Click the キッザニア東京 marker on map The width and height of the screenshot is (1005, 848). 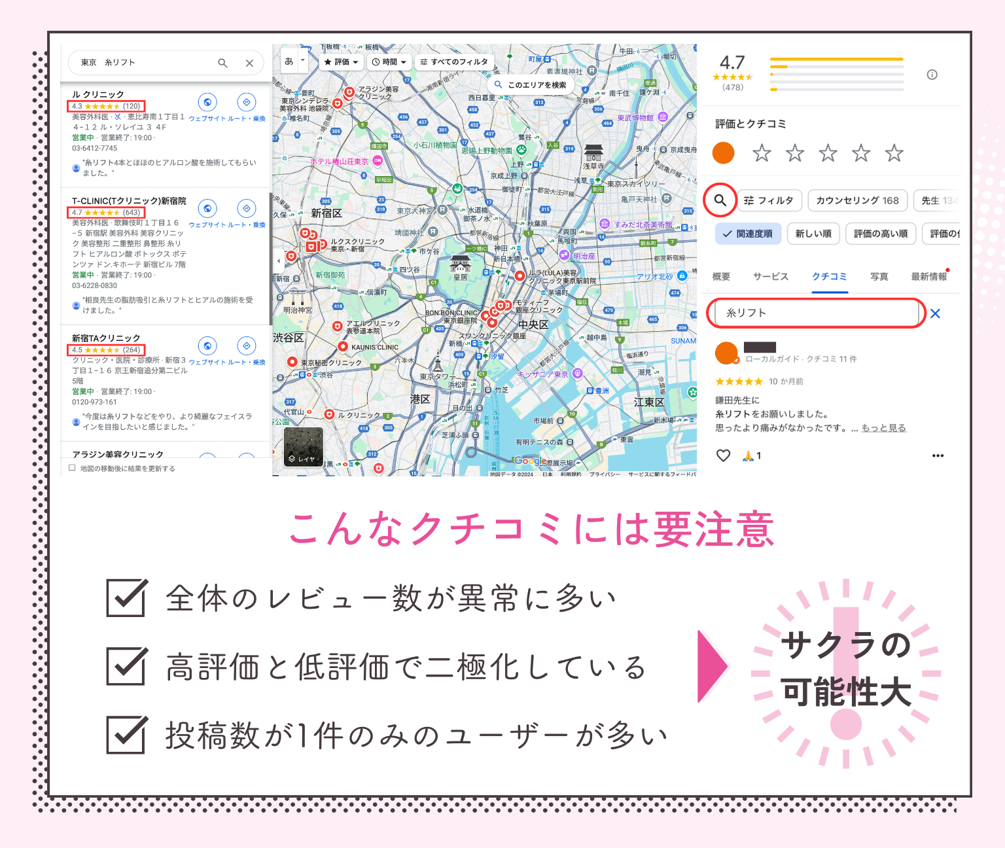point(577,373)
